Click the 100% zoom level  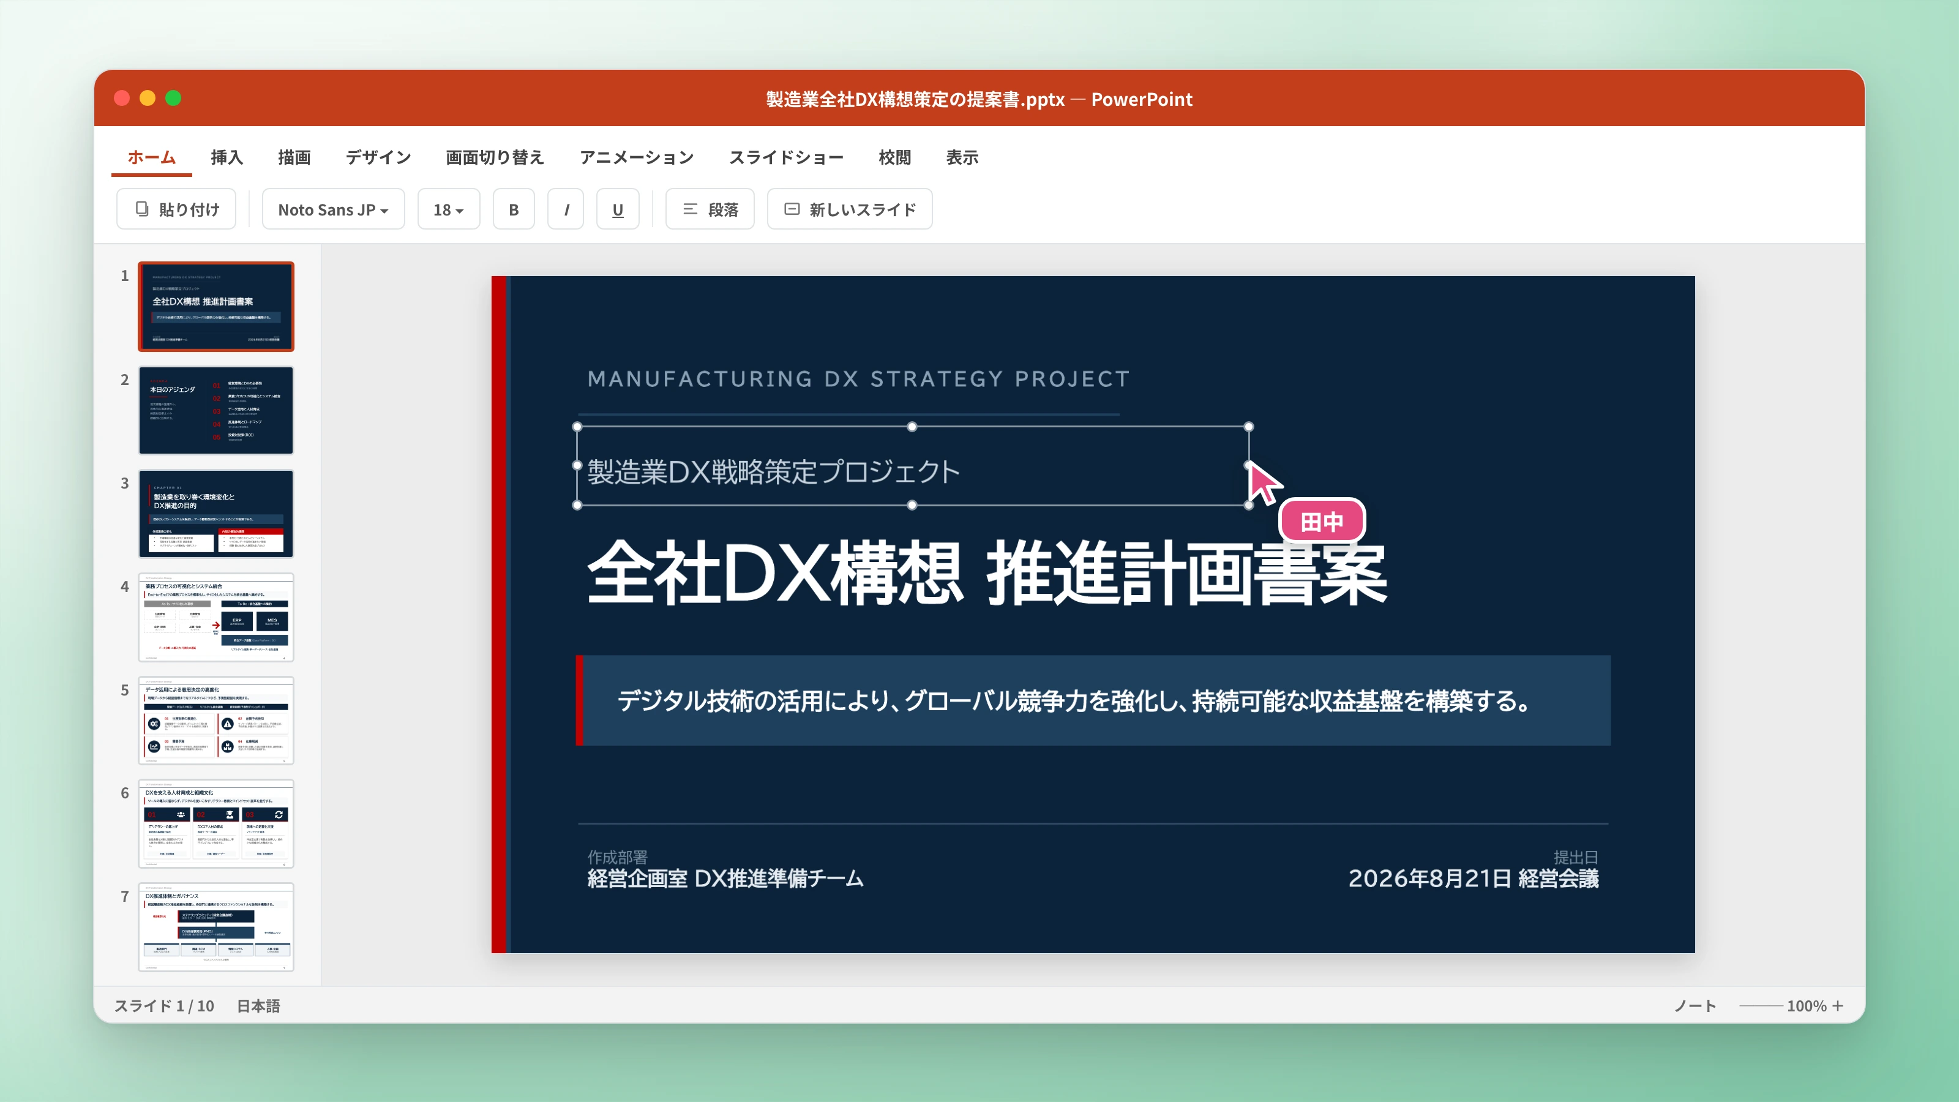[x=1806, y=1005]
